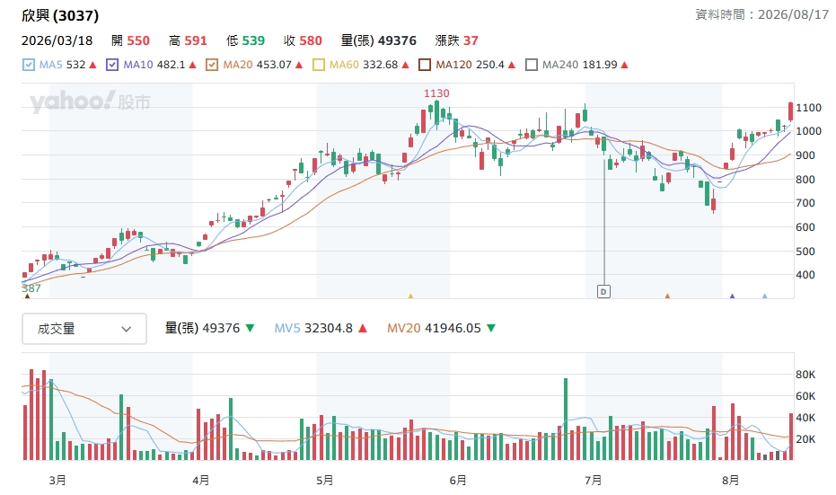Click the MA120 value 250.4
Viewport: 836px width, 495px height.
coord(490,65)
